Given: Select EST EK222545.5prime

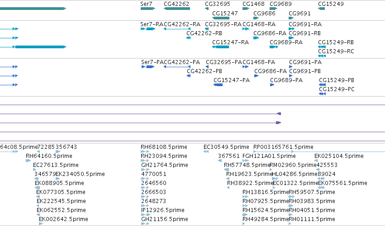Looking at the screenshot, I should [61, 201].
